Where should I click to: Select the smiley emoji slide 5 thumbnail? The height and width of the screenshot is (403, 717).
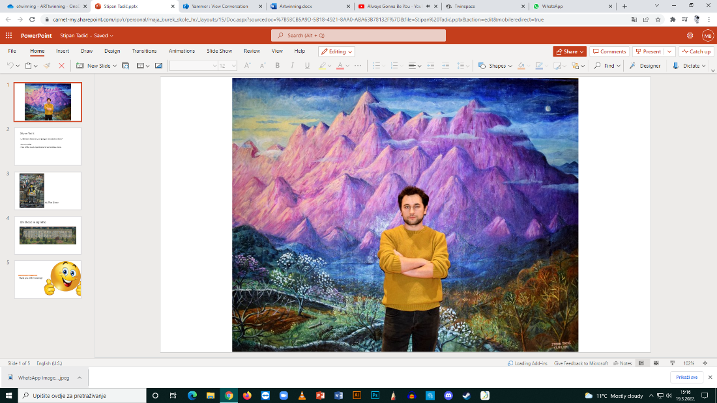(x=48, y=280)
